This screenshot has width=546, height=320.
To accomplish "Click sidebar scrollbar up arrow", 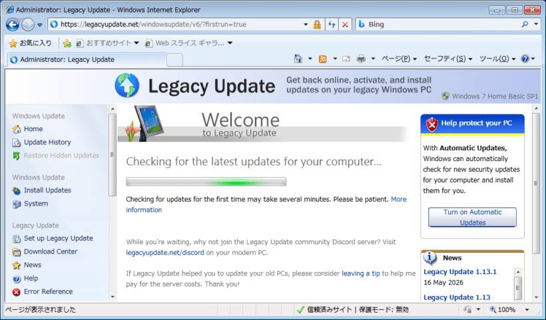I will pyautogui.click(x=113, y=109).
